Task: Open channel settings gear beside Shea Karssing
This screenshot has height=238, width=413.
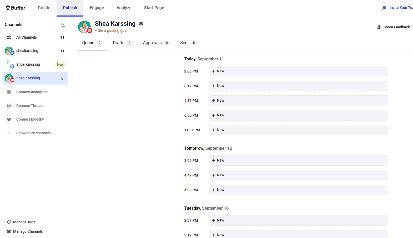Action: (141, 24)
